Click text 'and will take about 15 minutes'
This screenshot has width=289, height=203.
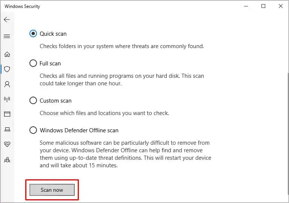tap(78, 165)
